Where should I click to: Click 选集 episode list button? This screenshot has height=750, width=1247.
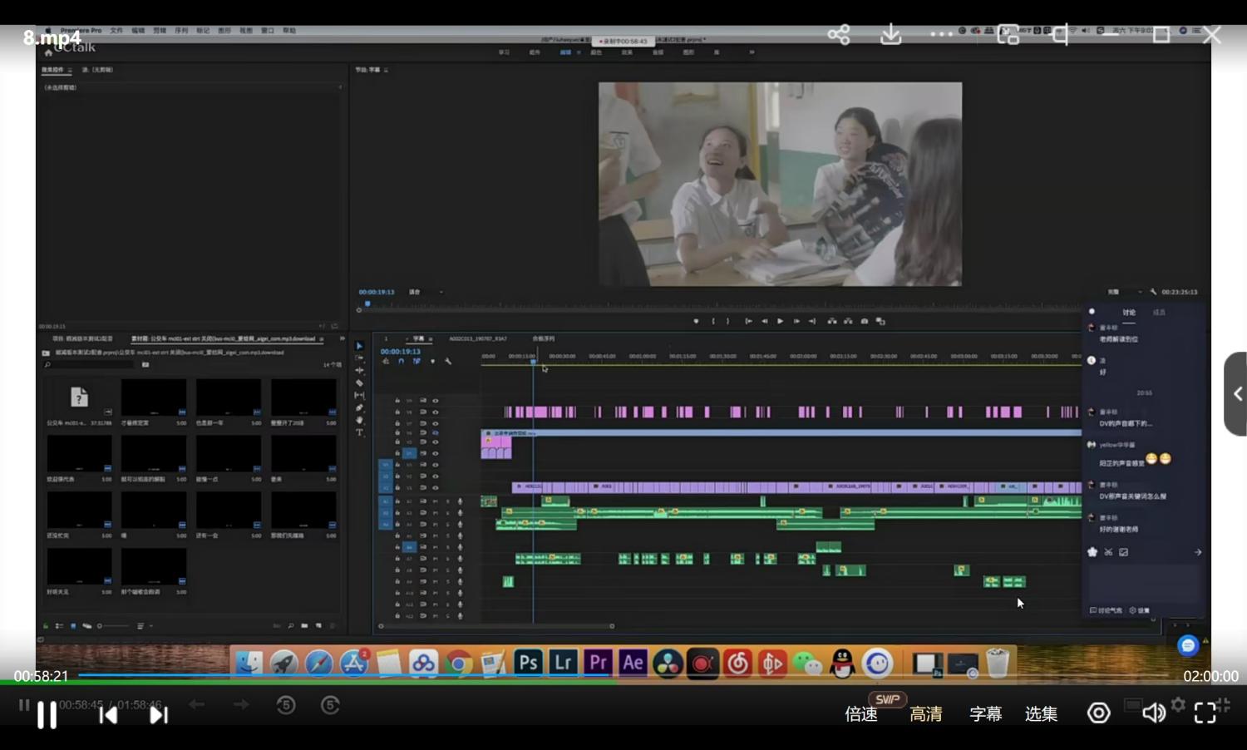tap(1041, 713)
